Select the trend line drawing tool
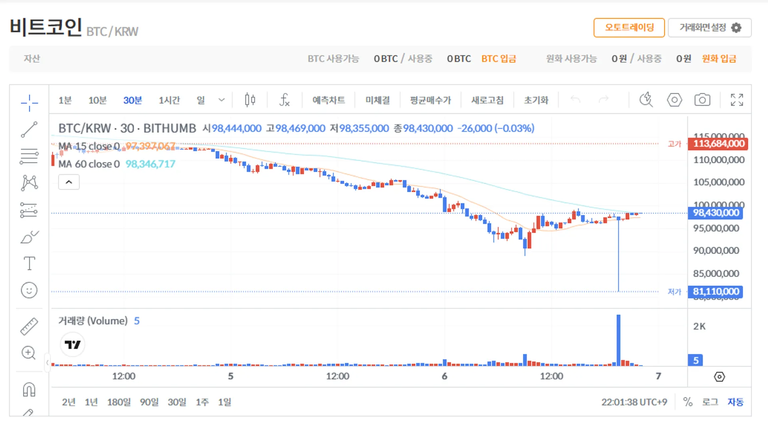Viewport: 768px width, 434px height. pyautogui.click(x=29, y=129)
